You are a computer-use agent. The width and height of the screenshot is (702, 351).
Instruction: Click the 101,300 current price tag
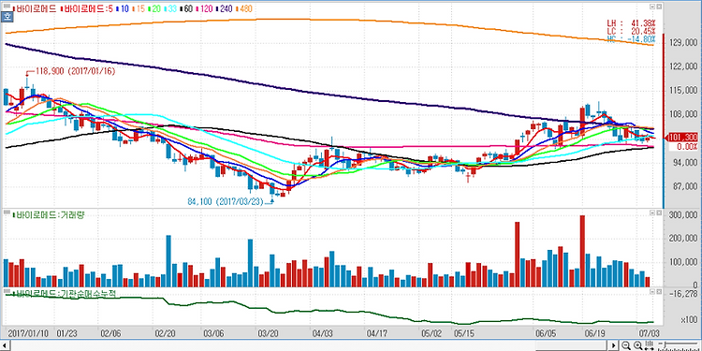pyautogui.click(x=682, y=138)
